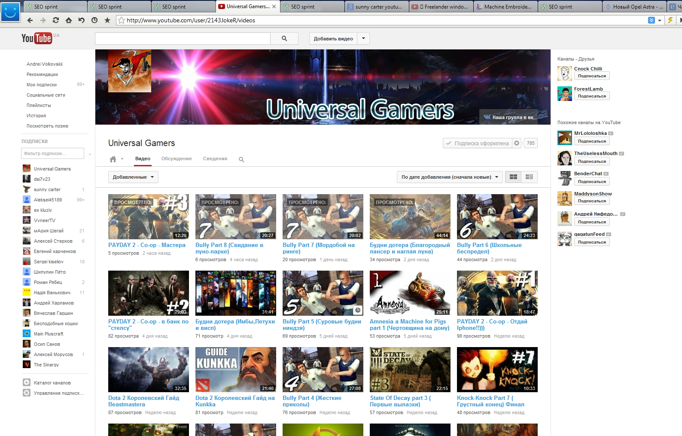The width and height of the screenshot is (682, 436).
Task: Switch to list view layout
Action: (x=529, y=177)
